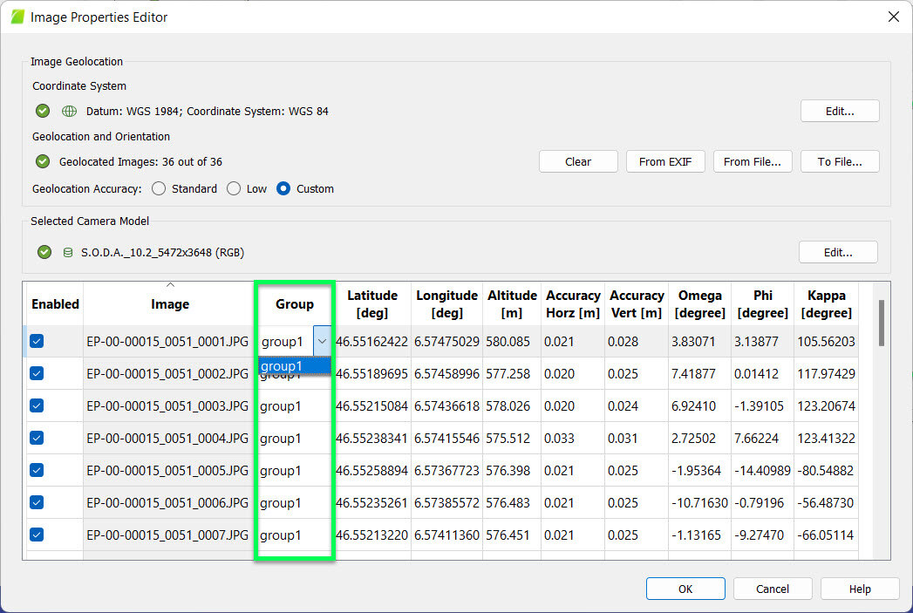This screenshot has height=613, width=913.
Task: Click the sort arrow above the Image column
Action: point(169,283)
